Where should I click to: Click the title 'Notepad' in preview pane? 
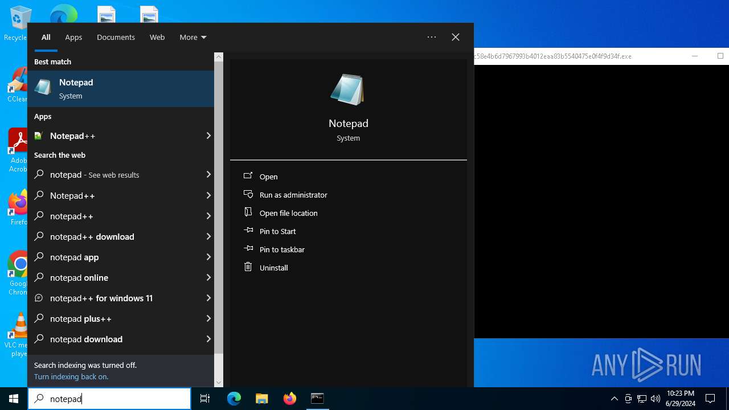tap(349, 124)
